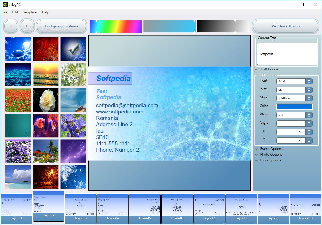Select the teal underwater clouds background
Screen dimensions: 322x225
tap(18, 75)
